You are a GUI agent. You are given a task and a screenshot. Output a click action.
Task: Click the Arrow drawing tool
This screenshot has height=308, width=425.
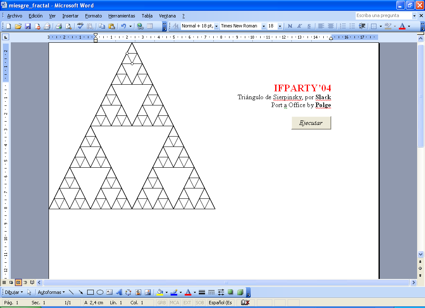point(81,292)
